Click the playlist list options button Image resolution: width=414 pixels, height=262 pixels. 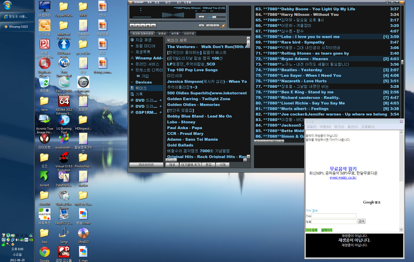[281, 141]
